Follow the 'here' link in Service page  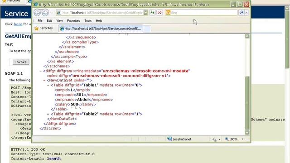[x=18, y=24]
